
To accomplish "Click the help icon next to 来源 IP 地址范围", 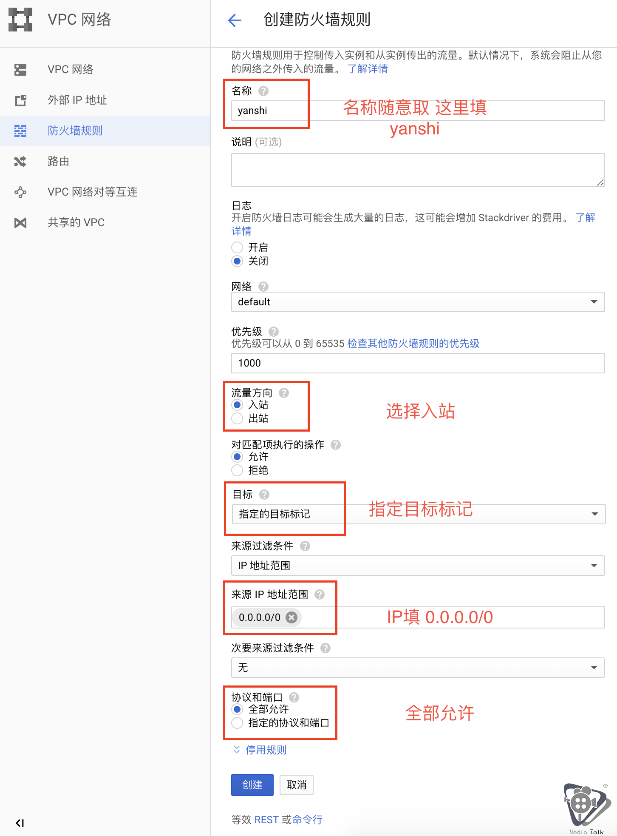I will [320, 594].
